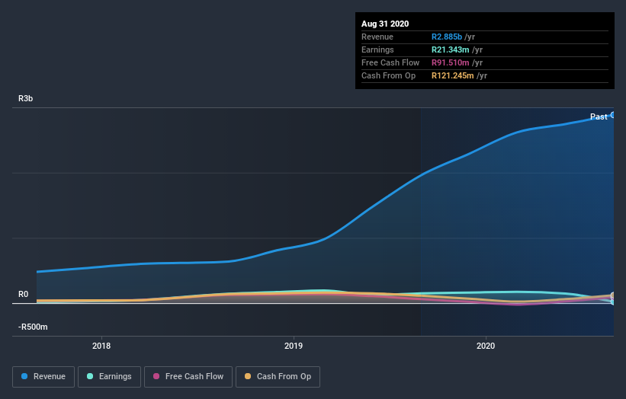Click the 2019 x-axis label
626x399 pixels.
click(x=294, y=346)
